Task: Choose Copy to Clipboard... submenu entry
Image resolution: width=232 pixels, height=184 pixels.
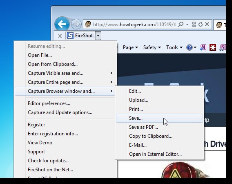Action: (x=159, y=136)
